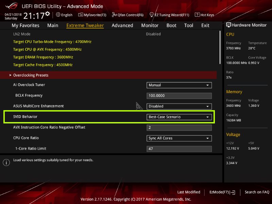Click the Qfan Control fan icon

(114, 15)
